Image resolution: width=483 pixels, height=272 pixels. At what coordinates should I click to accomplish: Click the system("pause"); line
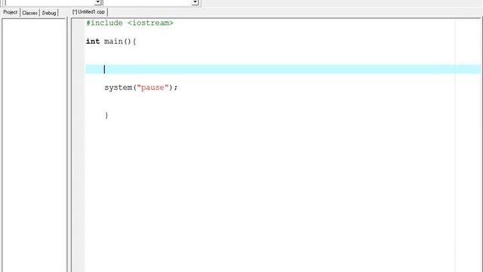(x=141, y=88)
